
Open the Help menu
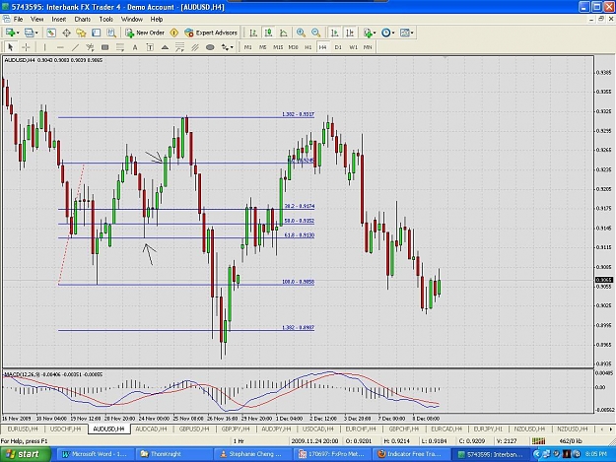click(157, 19)
